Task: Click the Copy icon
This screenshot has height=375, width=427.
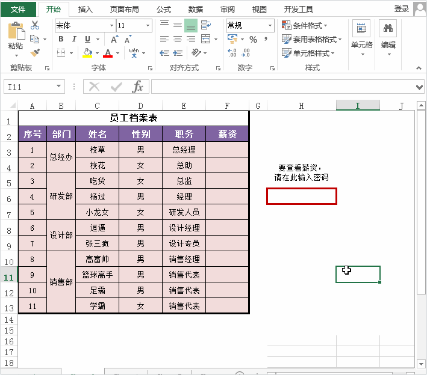Action: [34, 39]
